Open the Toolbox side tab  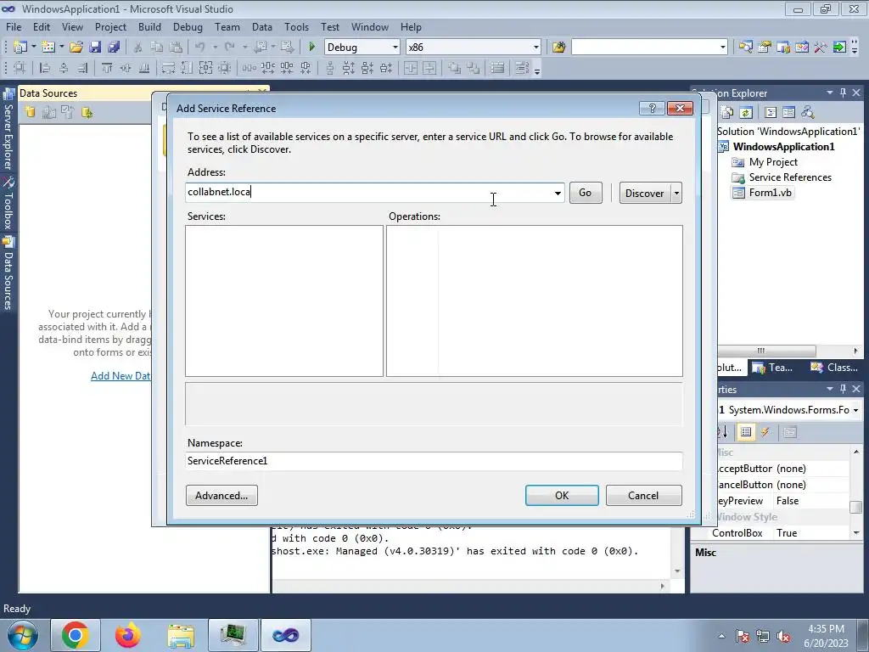[8, 204]
